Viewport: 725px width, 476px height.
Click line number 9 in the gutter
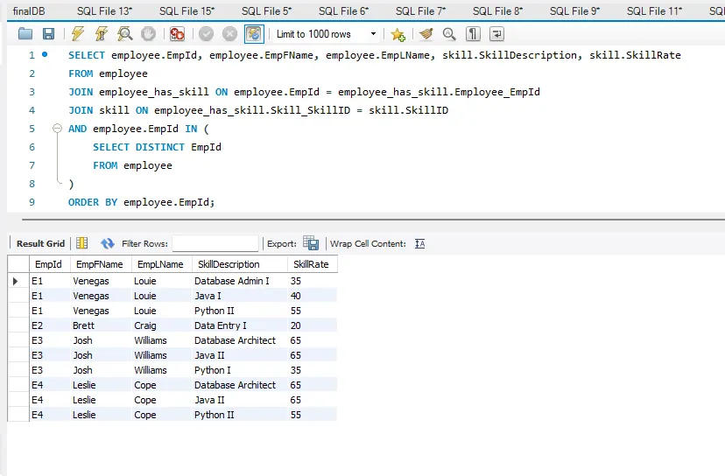32,202
